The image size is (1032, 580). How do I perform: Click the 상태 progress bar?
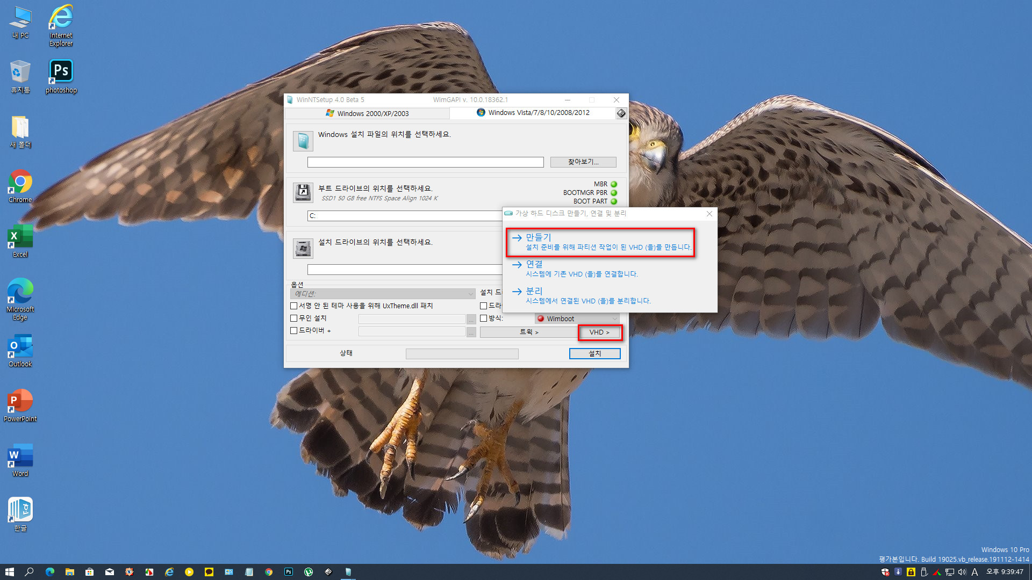pyautogui.click(x=462, y=354)
